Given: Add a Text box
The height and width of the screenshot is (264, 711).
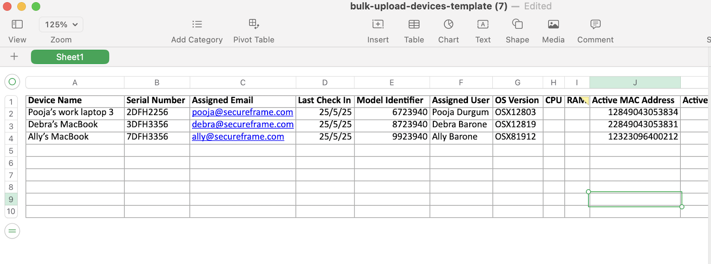Looking at the screenshot, I should pos(483,24).
